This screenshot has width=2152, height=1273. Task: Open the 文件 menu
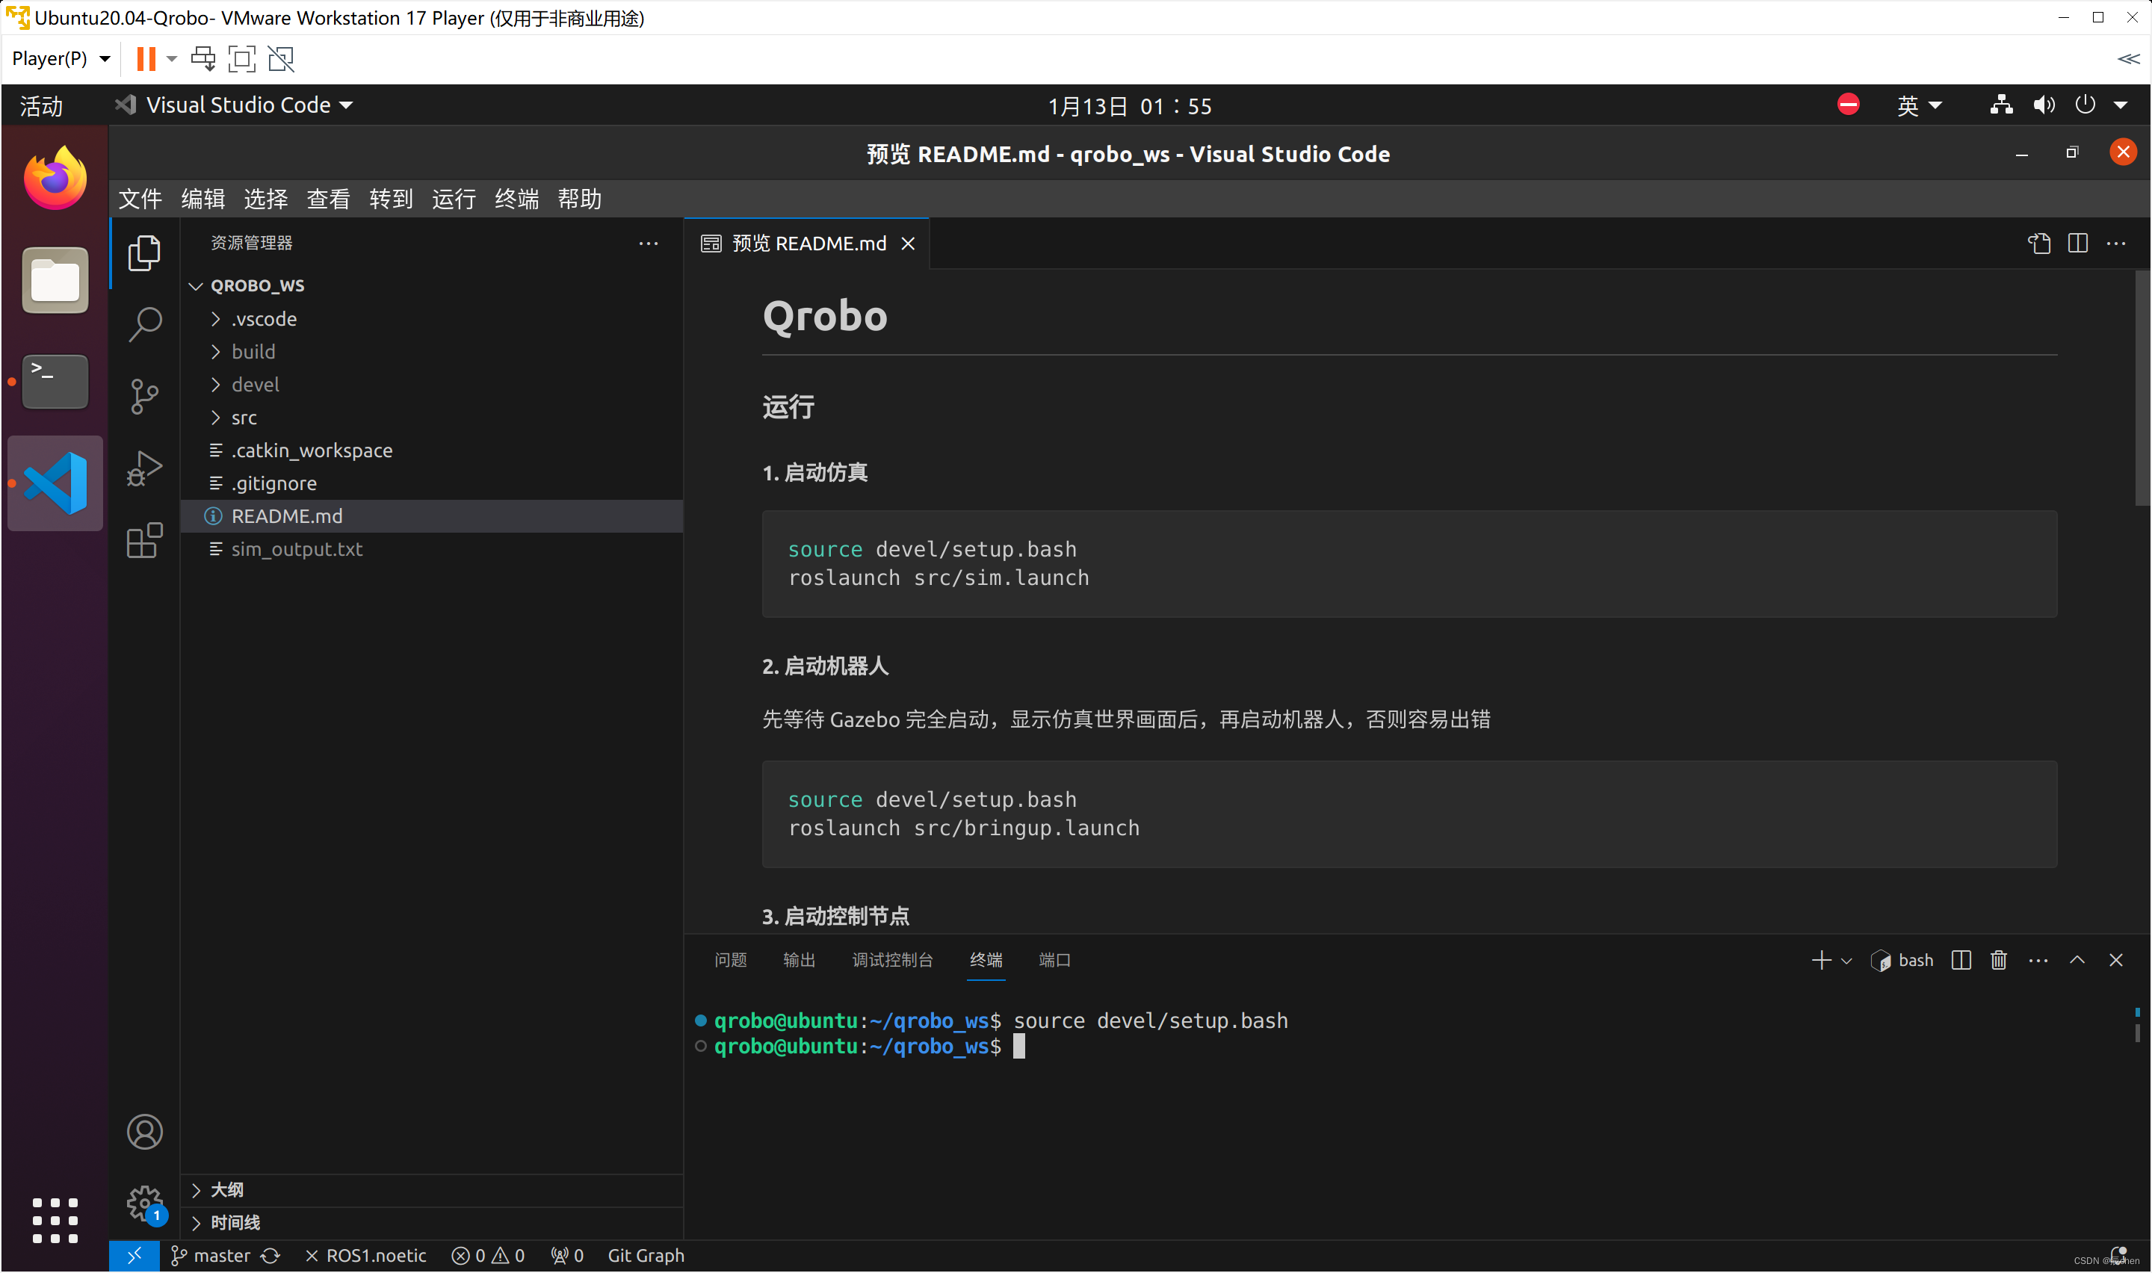tap(140, 199)
